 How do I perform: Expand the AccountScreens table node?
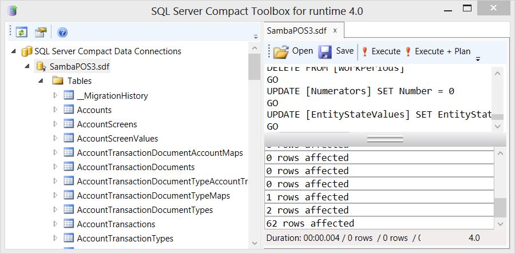[x=56, y=124]
